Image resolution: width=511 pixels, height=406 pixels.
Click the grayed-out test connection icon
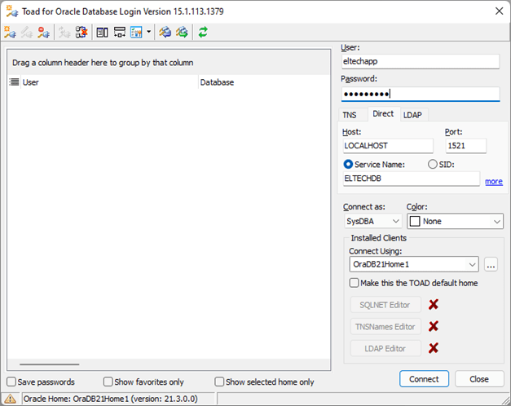click(64, 33)
